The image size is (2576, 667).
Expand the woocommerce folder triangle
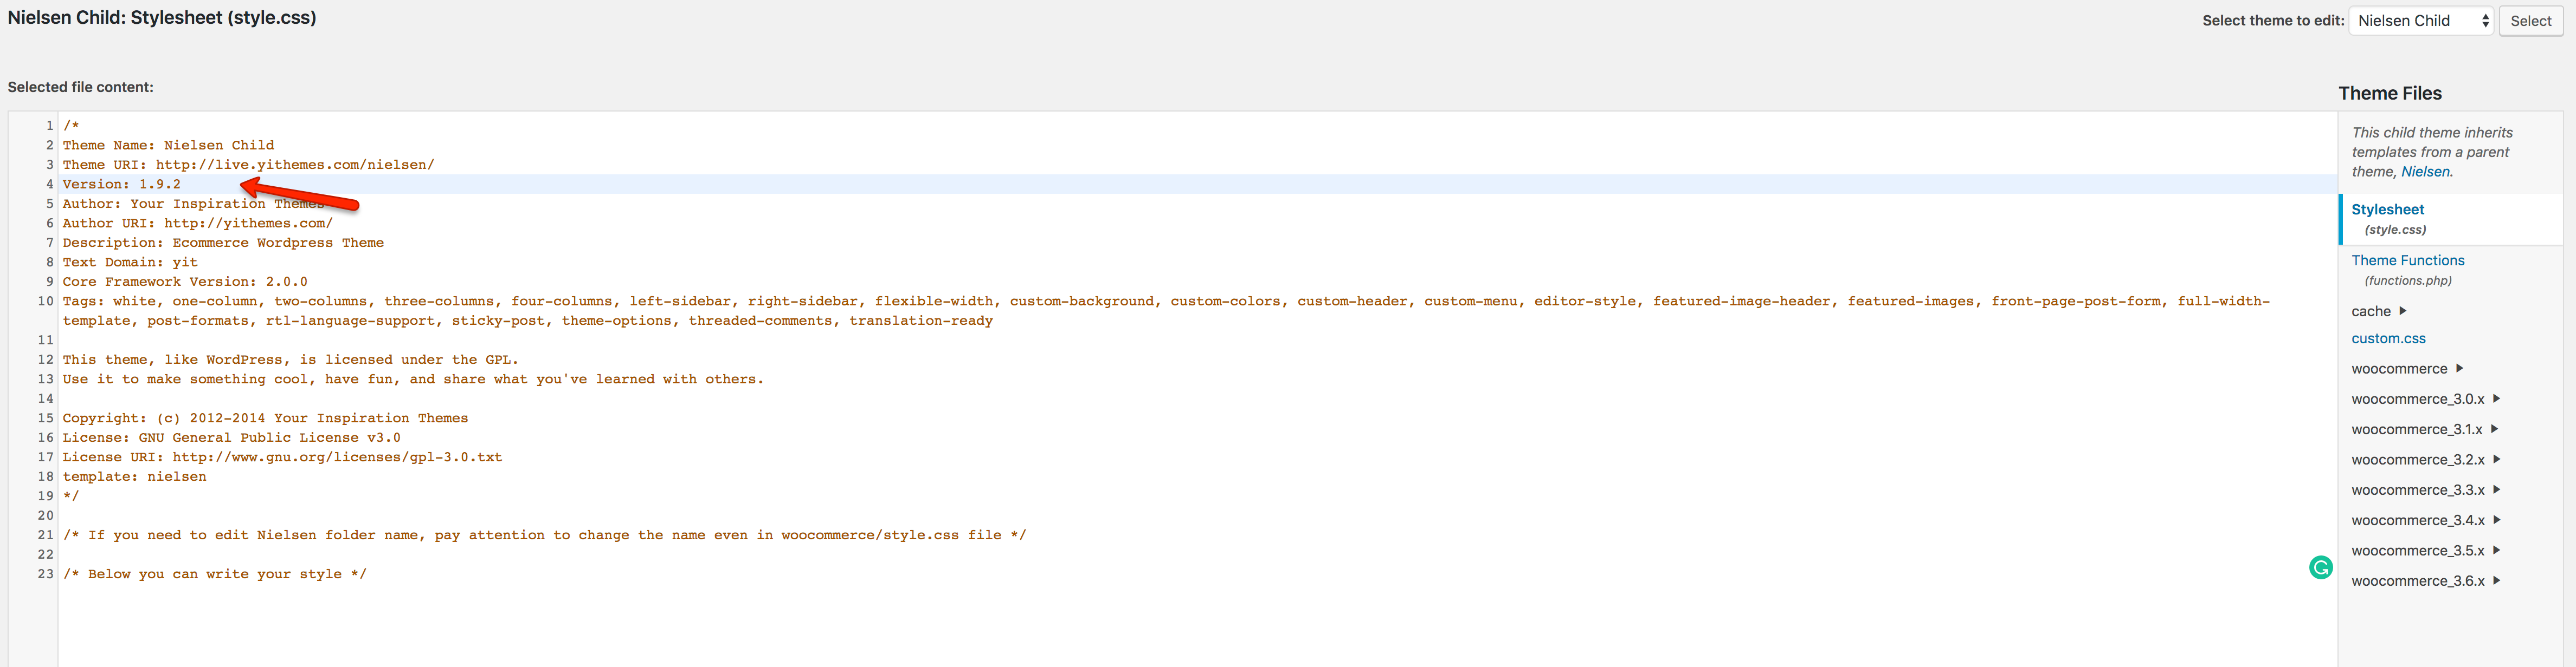pos(2459,369)
